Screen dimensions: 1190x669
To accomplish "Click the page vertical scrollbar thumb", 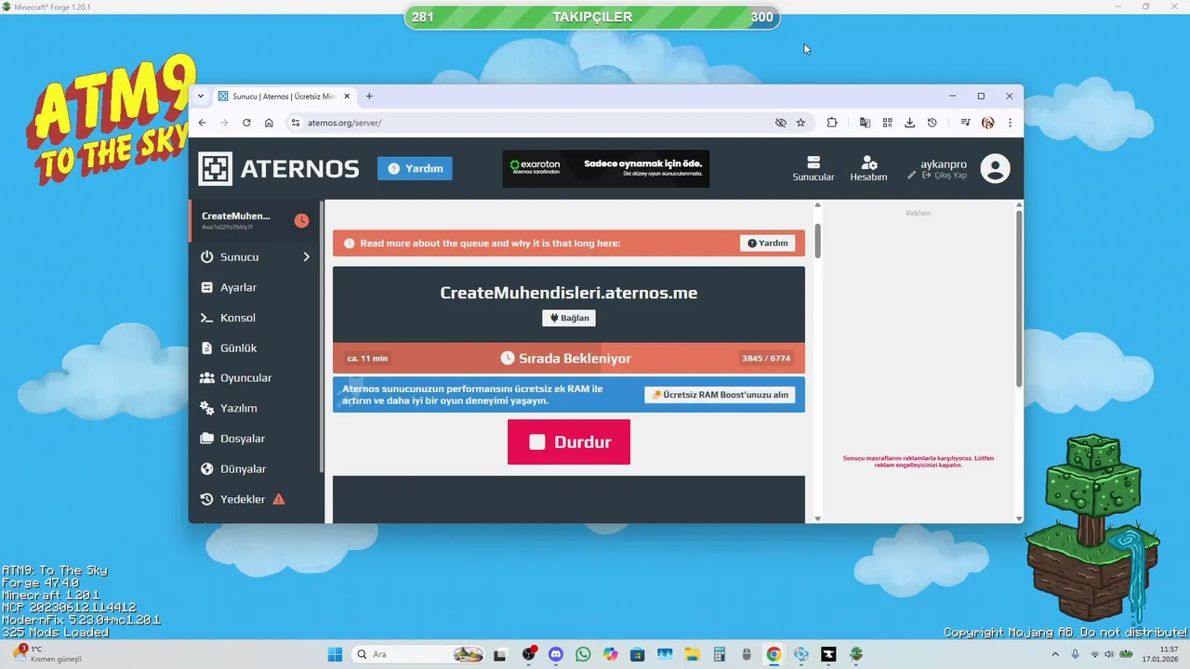I will click(817, 240).
